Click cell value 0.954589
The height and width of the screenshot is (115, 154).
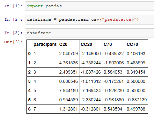tap(69, 100)
